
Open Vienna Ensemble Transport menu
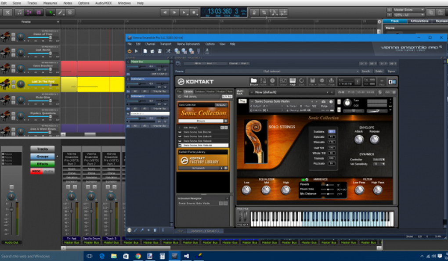[x=166, y=44]
